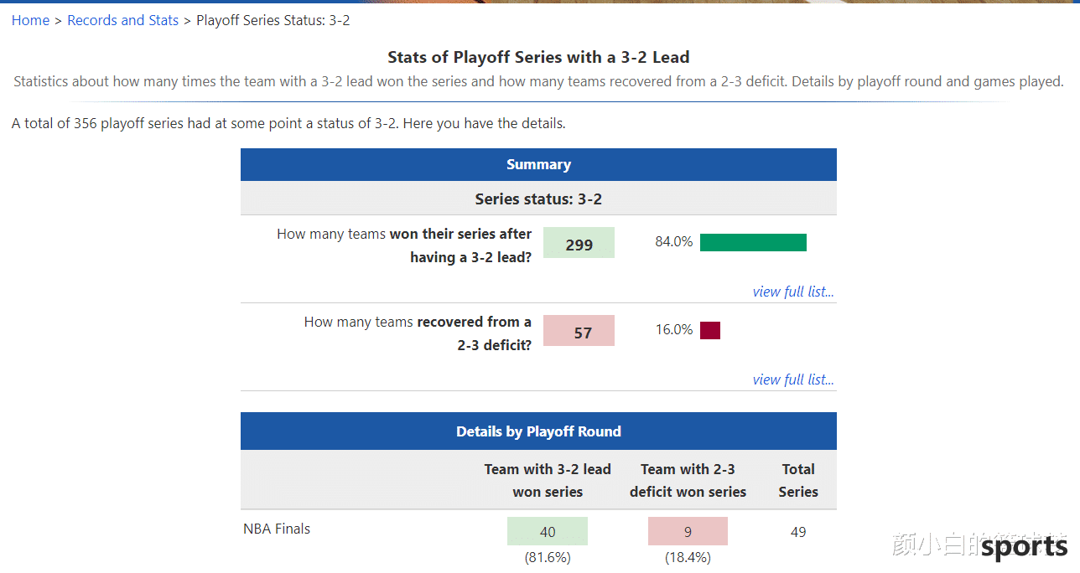Click Playoff Series Status: 3-2 breadcrumb text
The width and height of the screenshot is (1080, 573).
(273, 20)
